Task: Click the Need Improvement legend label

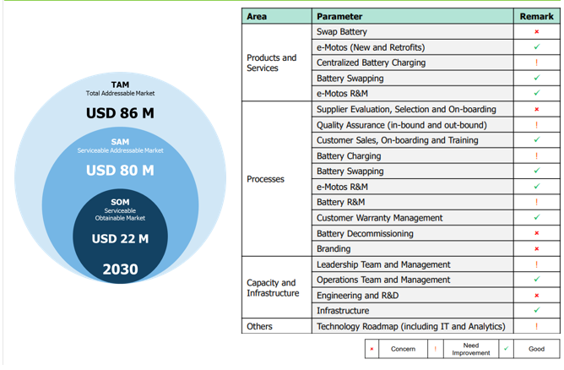Action: coord(471,349)
